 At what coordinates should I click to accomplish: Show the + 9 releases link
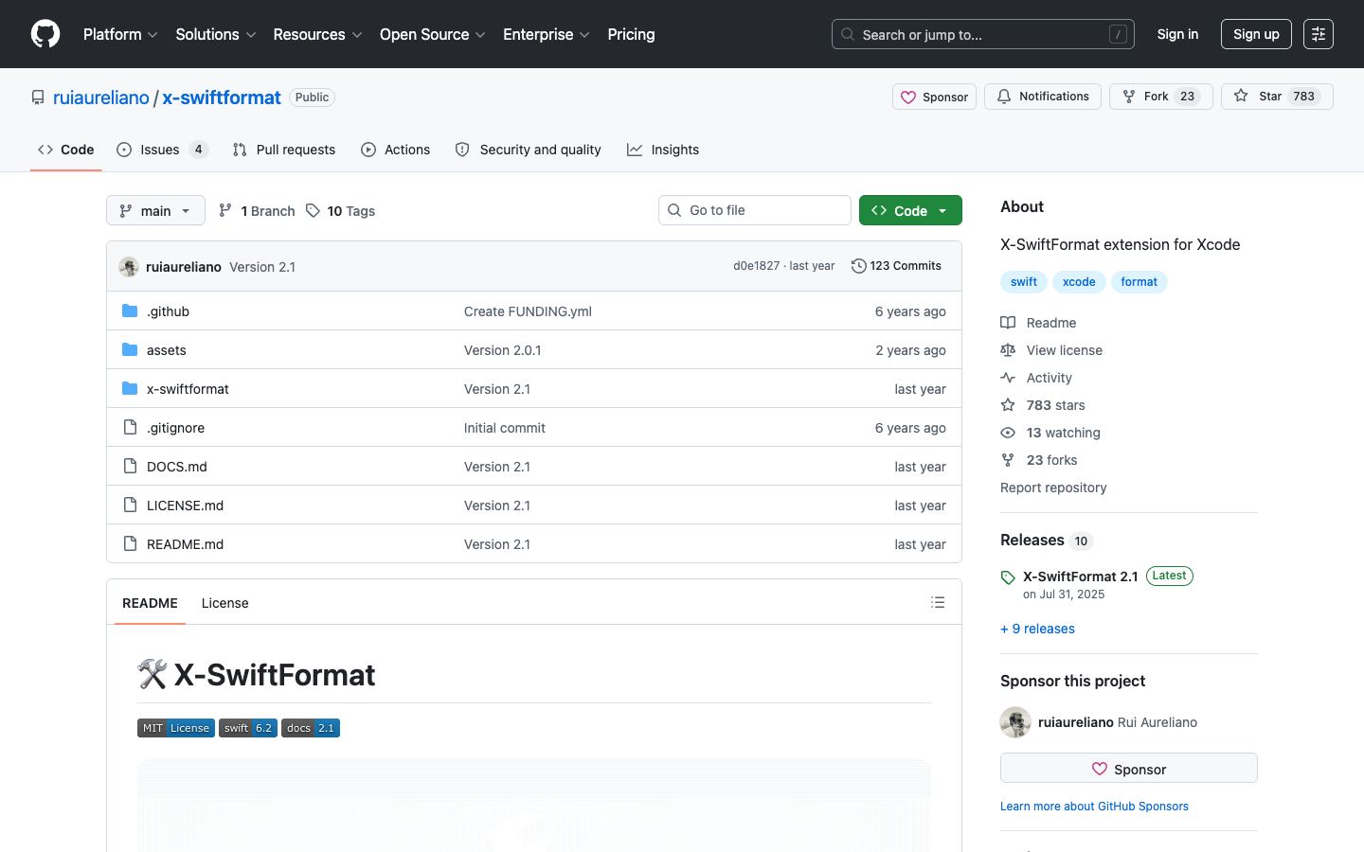(x=1037, y=629)
